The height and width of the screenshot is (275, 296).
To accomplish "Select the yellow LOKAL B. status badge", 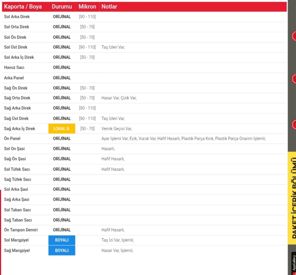I will [x=62, y=129].
